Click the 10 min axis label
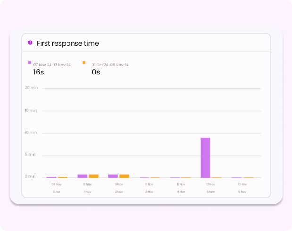The height and width of the screenshot is (231, 292). click(31, 132)
